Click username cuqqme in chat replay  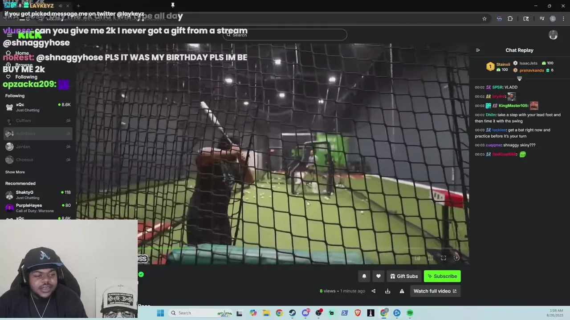click(493, 145)
